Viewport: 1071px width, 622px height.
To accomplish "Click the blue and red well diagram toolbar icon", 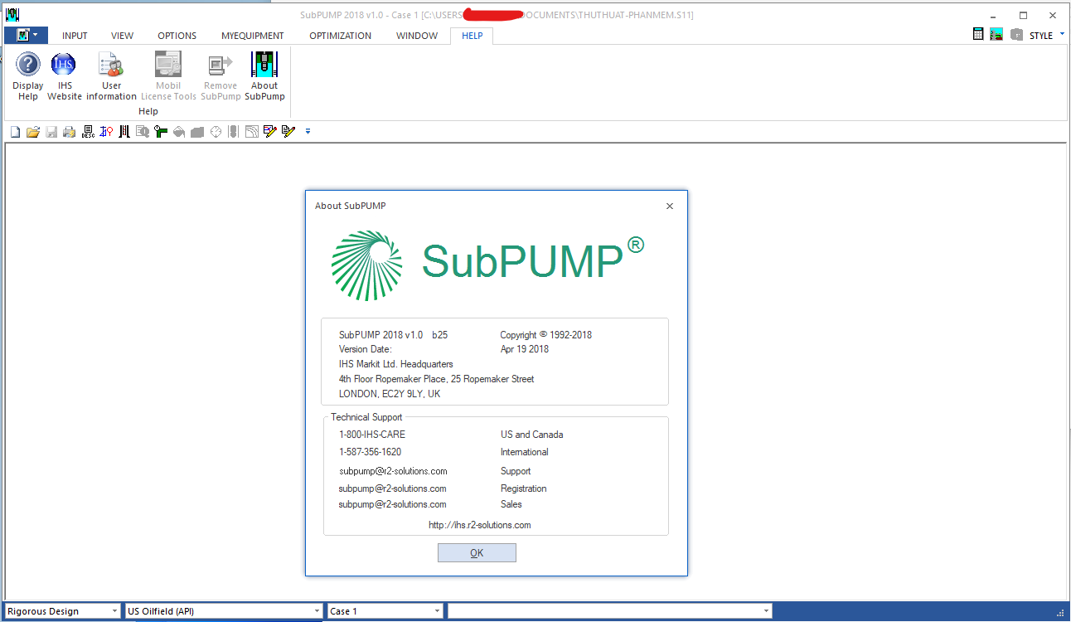I will [x=106, y=132].
